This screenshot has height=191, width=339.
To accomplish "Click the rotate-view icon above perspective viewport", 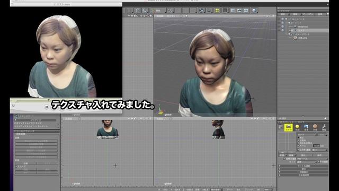I will [x=267, y=16].
